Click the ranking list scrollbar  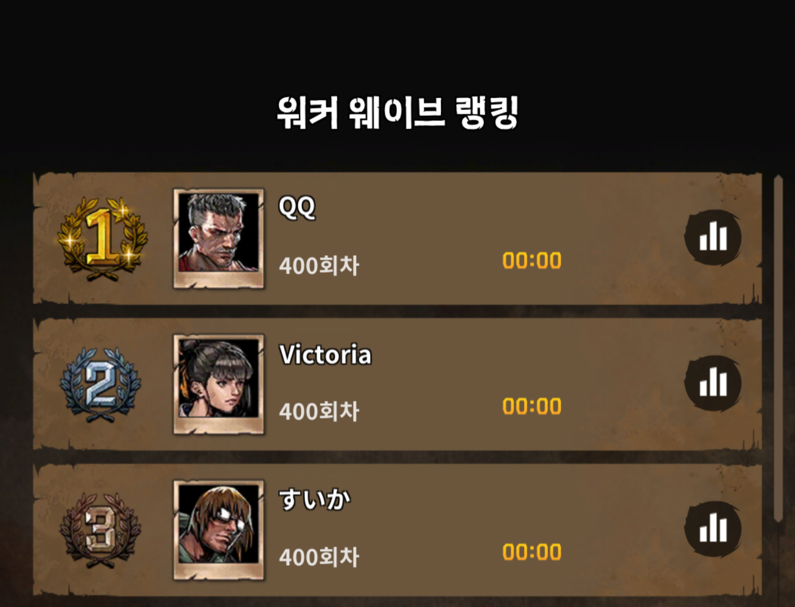point(778,349)
